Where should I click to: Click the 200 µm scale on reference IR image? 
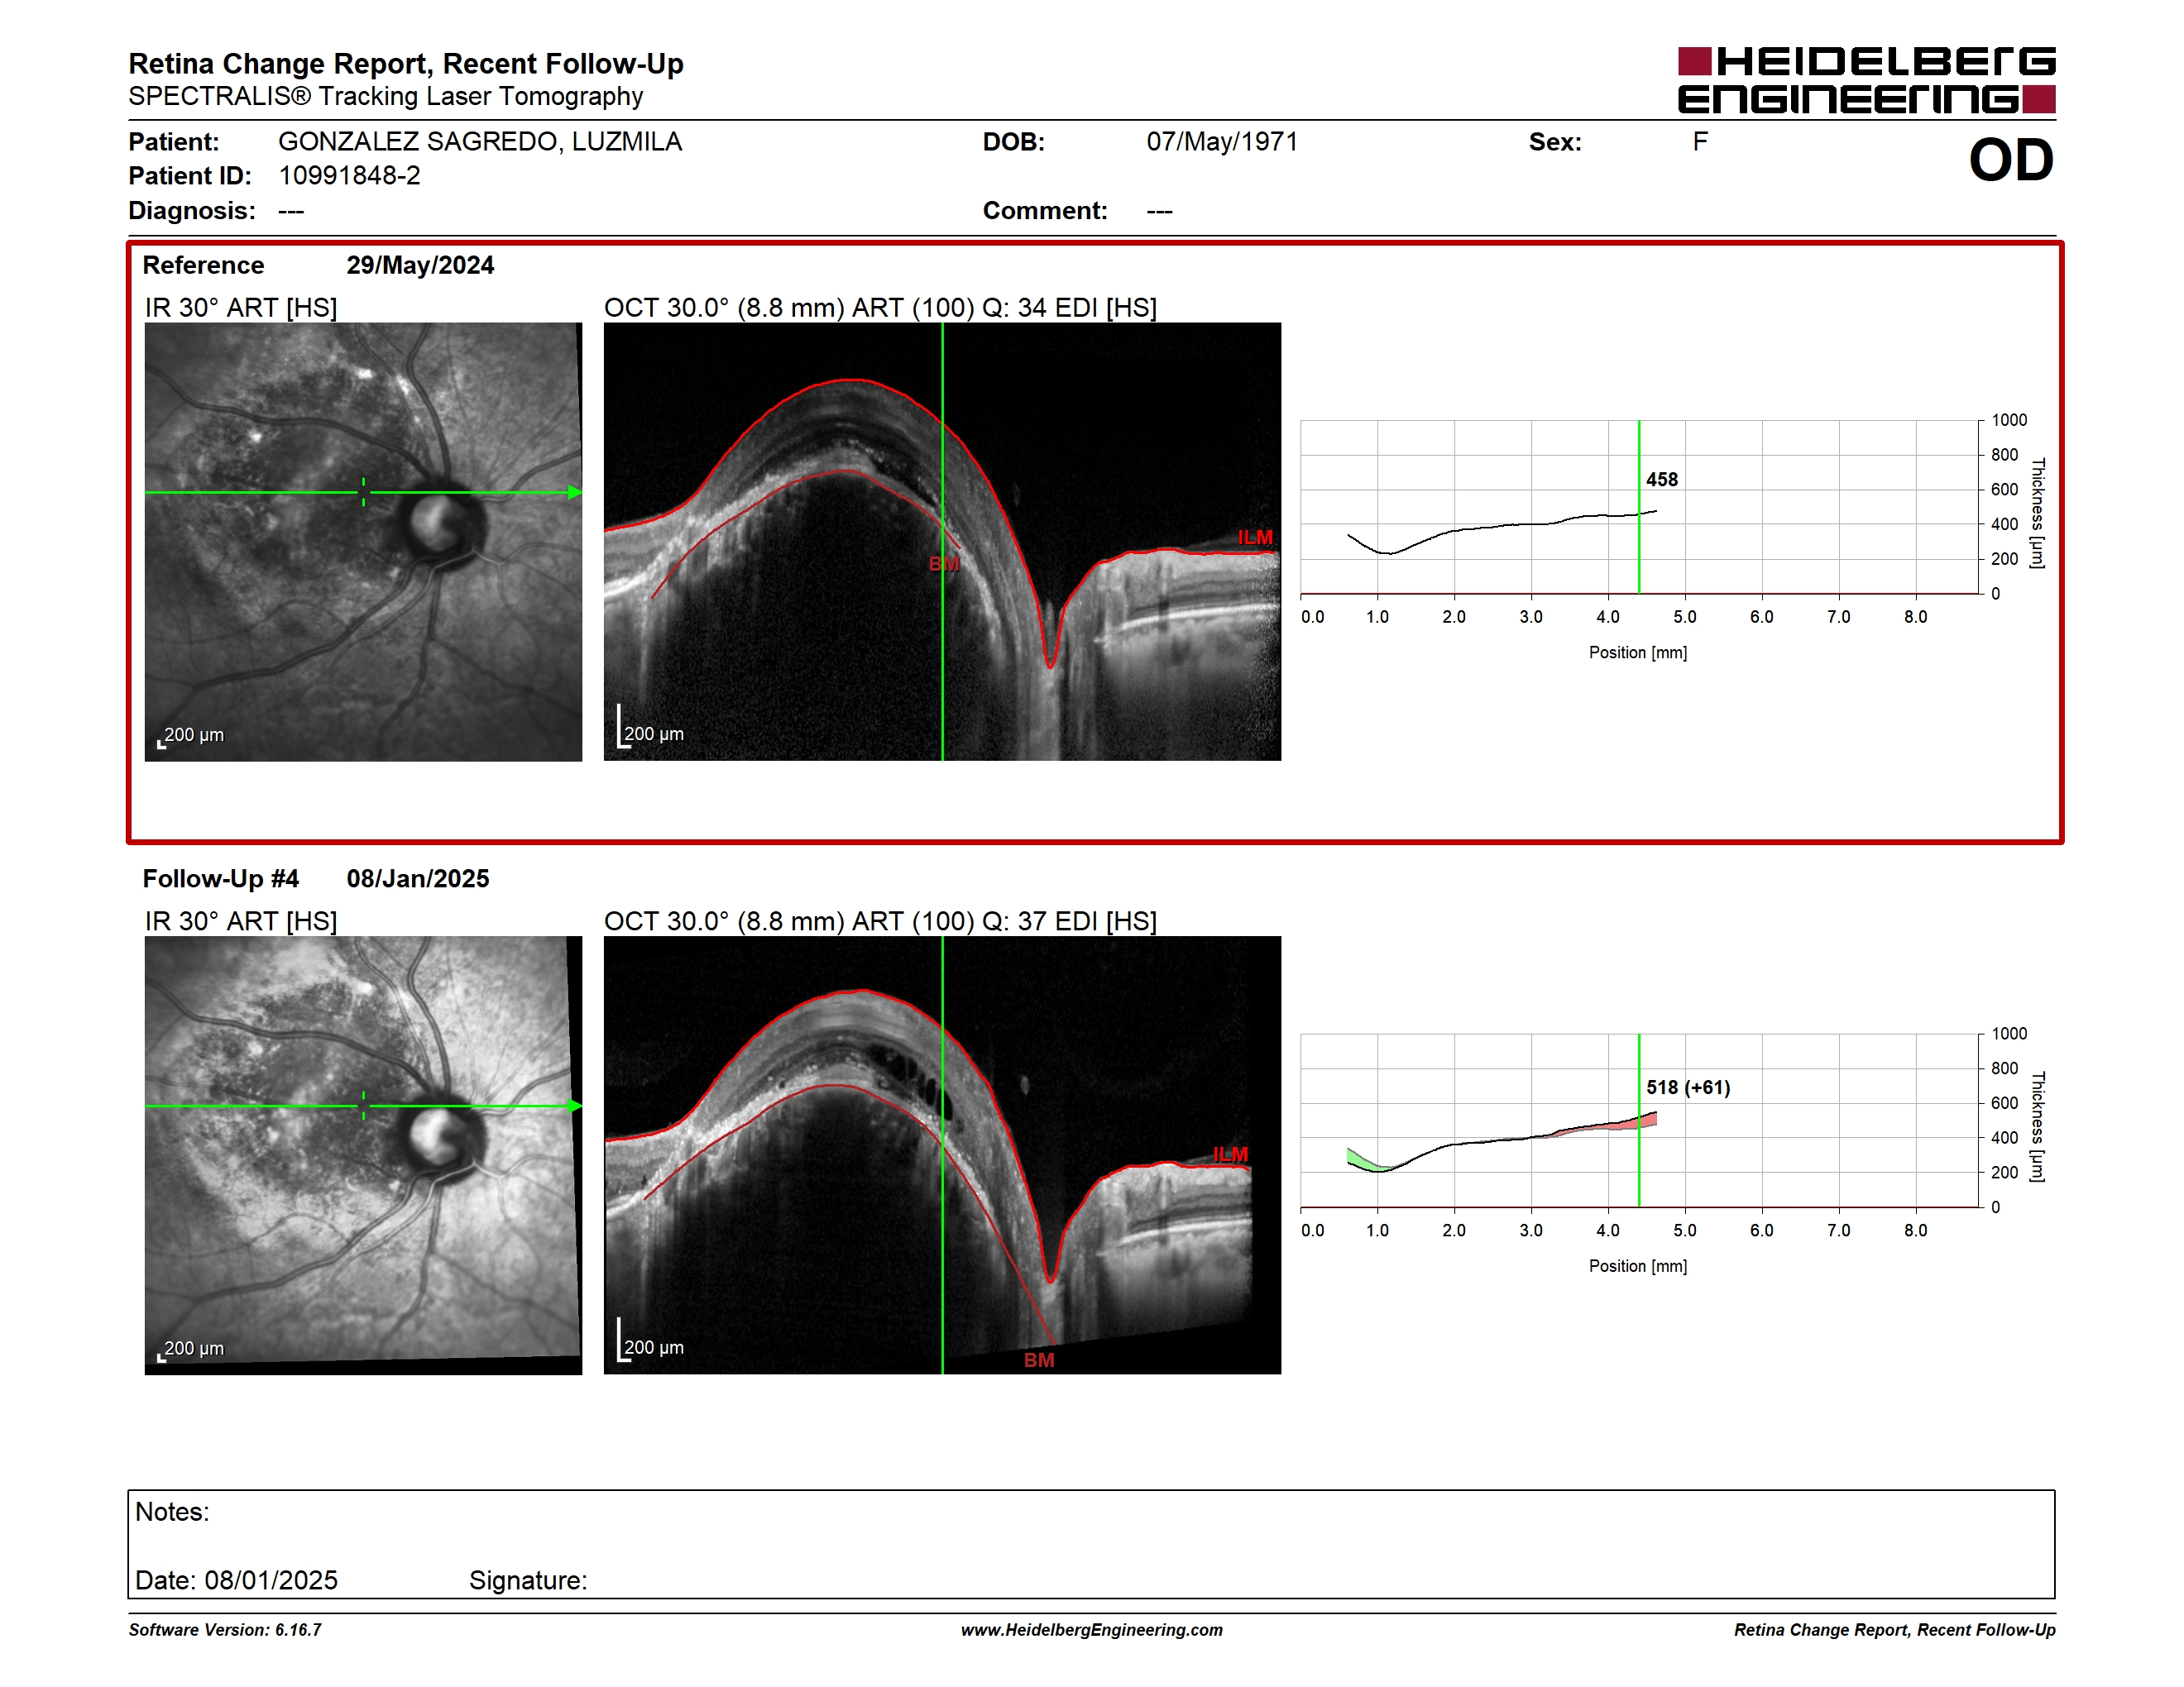pos(191,737)
